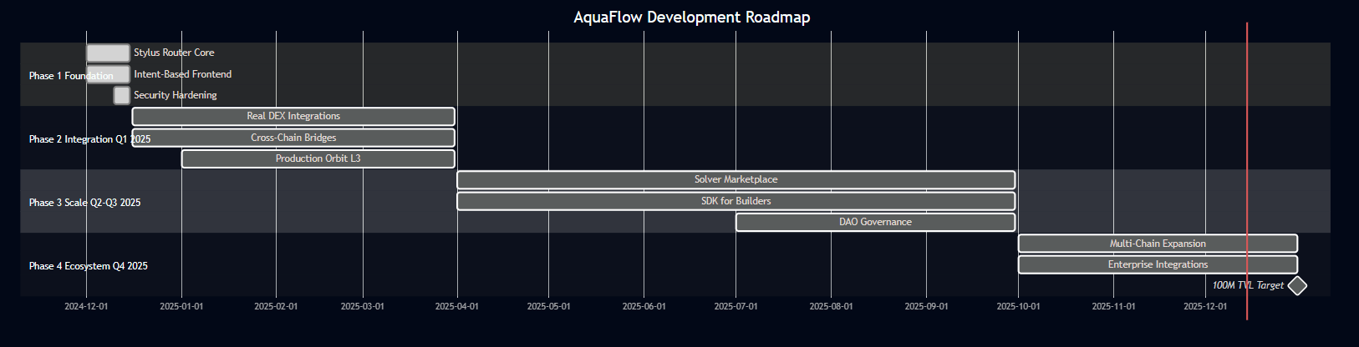This screenshot has width=1359, height=347.
Task: Select the Enterprise Integrations task bar
Action: pos(1158,264)
